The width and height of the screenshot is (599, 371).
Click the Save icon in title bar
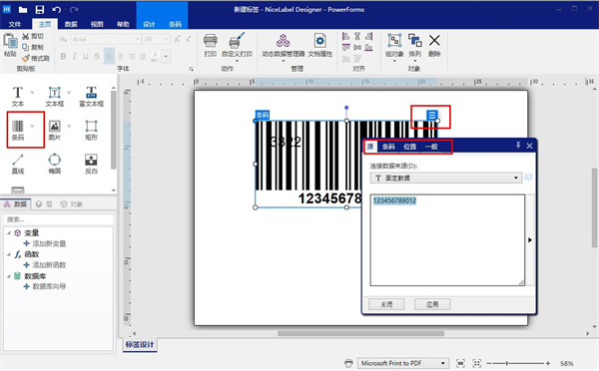39,10
